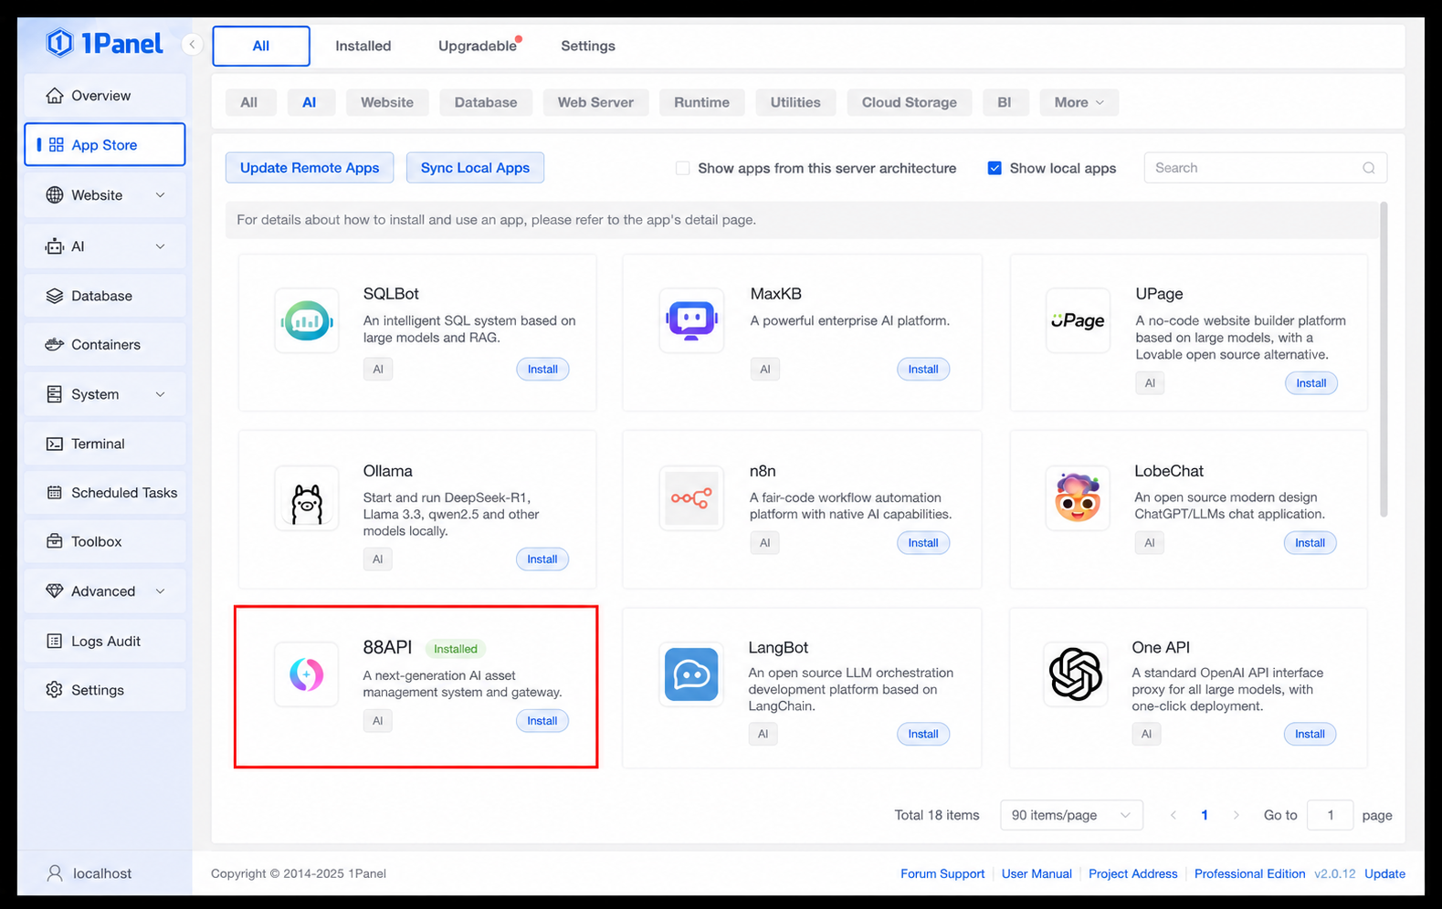
Task: Click the Database stack icon in sidebar
Action: [55, 296]
